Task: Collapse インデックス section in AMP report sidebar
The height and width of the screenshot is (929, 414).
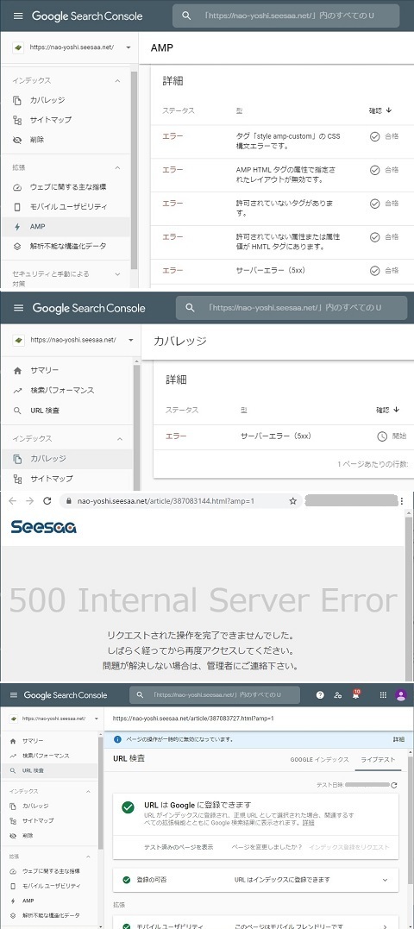Action: [x=117, y=80]
